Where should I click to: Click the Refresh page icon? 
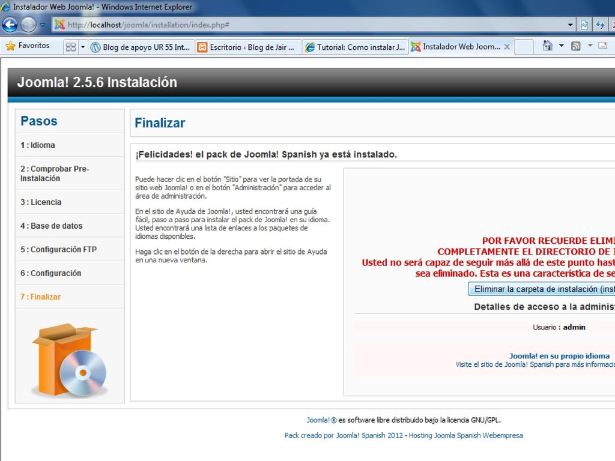tap(600, 25)
